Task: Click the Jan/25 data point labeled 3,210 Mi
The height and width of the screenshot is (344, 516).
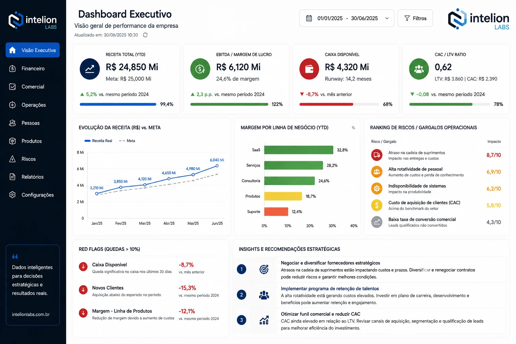Action: [97, 193]
